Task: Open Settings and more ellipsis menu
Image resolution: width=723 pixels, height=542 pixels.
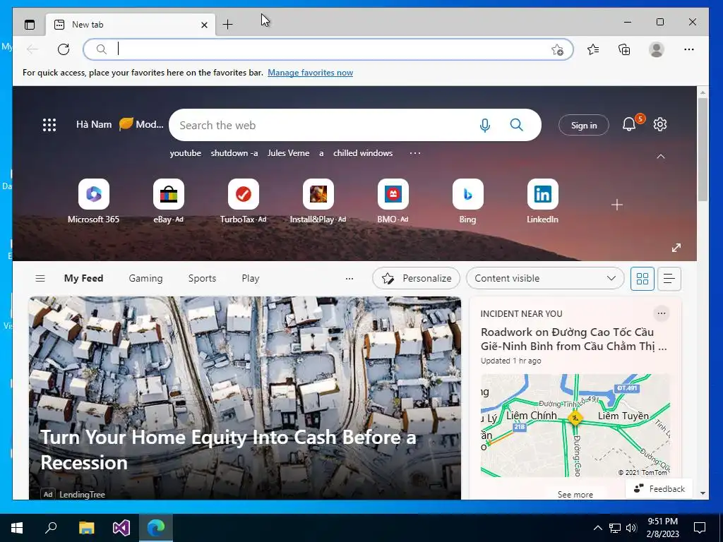Action: (689, 49)
